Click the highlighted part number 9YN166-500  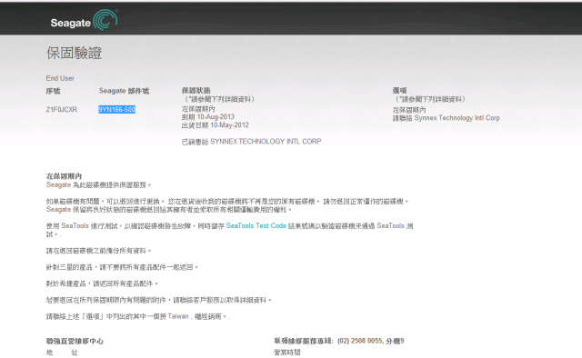[x=116, y=109]
